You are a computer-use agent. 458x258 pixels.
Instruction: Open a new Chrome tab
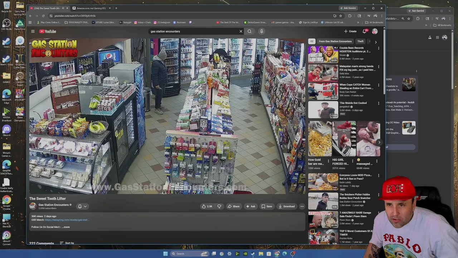116,8
